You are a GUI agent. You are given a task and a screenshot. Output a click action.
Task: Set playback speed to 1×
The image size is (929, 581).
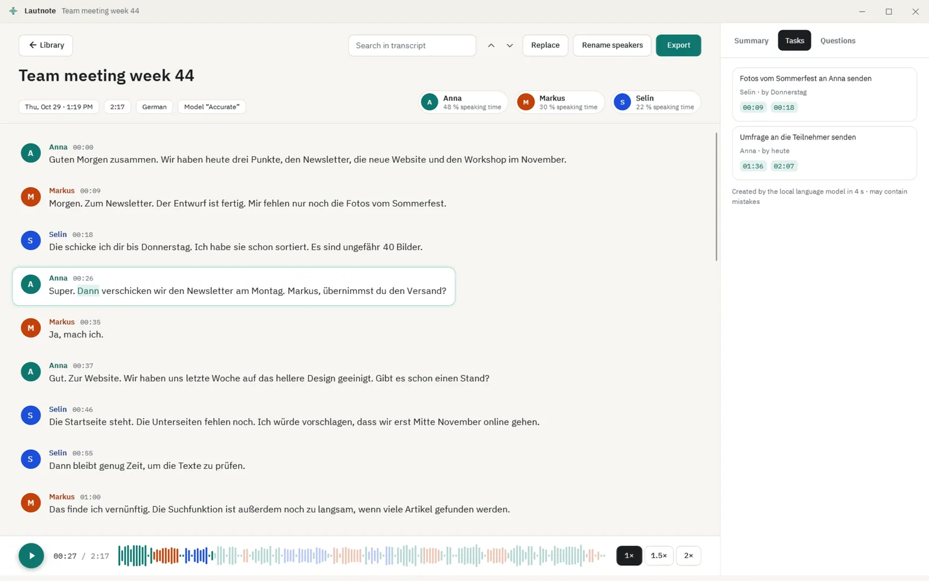point(629,555)
